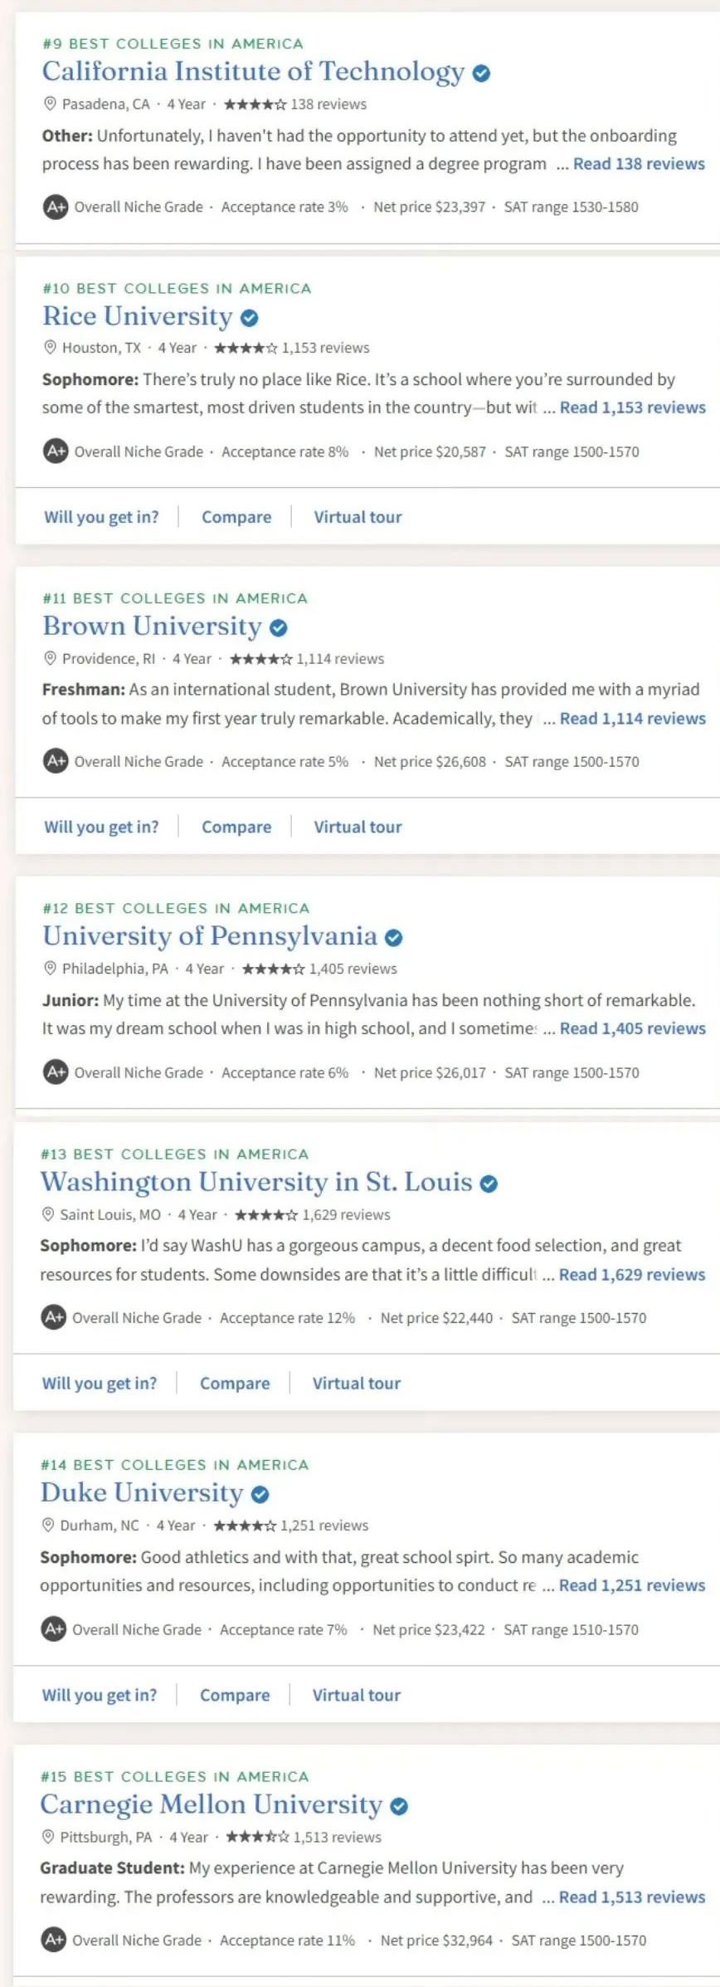The height and width of the screenshot is (1987, 720).
Task: Click the star rating for Washington University in St. Louis
Action: [x=265, y=1214]
